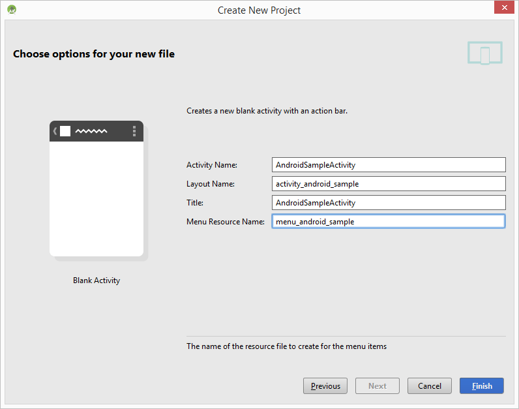This screenshot has height=409, width=519.
Task: Click the "Activity Name:" label
Action: [x=212, y=165]
